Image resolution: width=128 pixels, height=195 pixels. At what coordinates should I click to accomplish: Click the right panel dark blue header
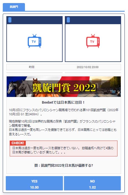point(93,20)
